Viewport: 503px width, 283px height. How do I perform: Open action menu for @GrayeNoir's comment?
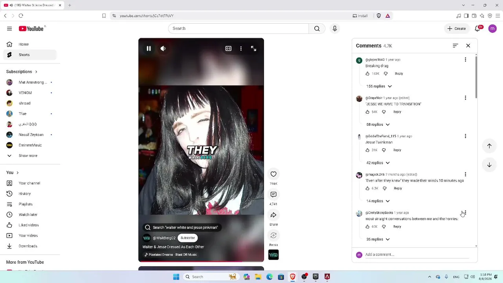click(465, 98)
